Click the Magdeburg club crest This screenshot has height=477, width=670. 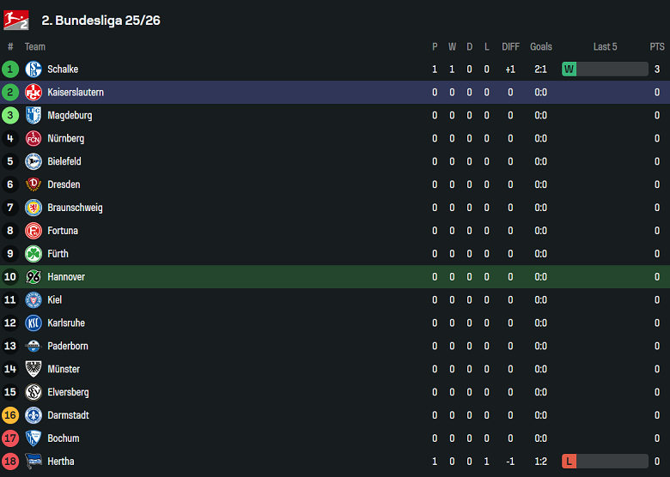pyautogui.click(x=33, y=116)
